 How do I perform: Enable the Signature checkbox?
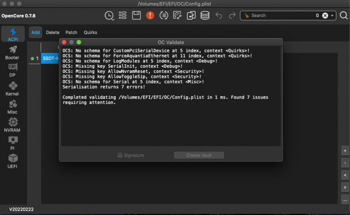point(120,155)
